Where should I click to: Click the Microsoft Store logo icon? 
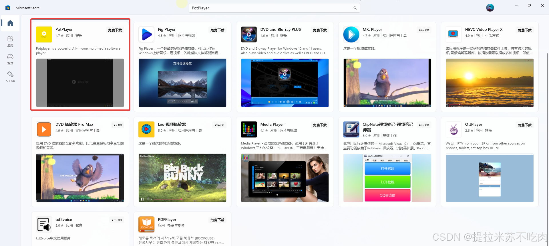(8, 8)
